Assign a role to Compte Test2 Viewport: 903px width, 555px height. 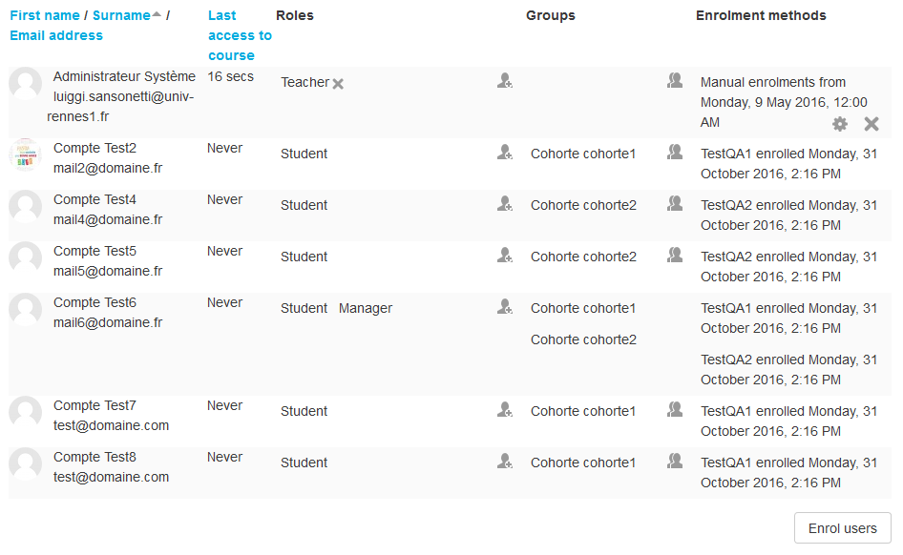(505, 153)
